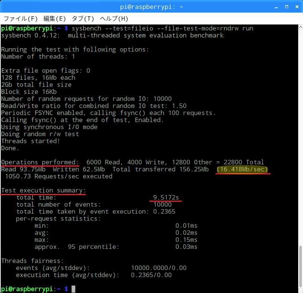Click 'Using synchronous I/O mode' line
Image resolution: width=303 pixels, height=293 pixels.
tap(49, 127)
